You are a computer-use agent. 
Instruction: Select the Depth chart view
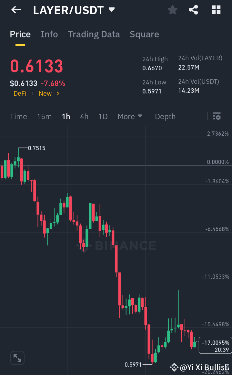(x=165, y=116)
